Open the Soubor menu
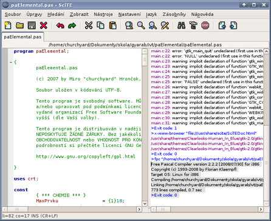 coord(13,15)
